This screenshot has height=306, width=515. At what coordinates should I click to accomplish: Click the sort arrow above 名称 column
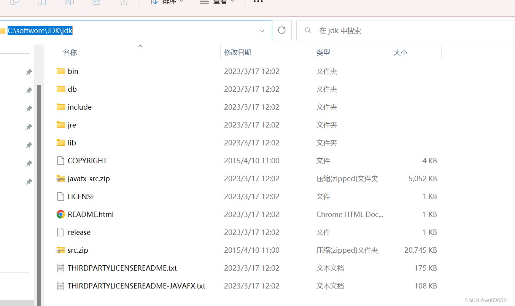(x=140, y=46)
